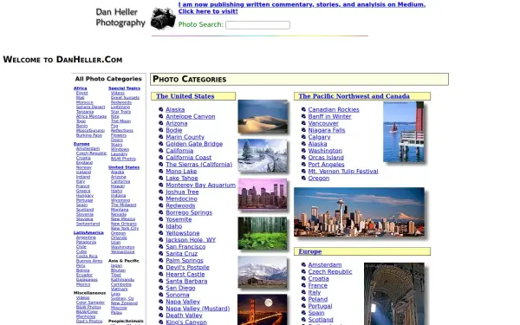Open the Portugal link in the Europe list
Viewport: 520px width, 325px height.
(320, 306)
